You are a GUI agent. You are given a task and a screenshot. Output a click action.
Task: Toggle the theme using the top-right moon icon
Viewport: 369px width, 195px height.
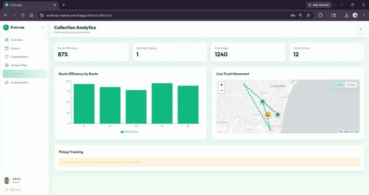pyautogui.click(x=361, y=29)
